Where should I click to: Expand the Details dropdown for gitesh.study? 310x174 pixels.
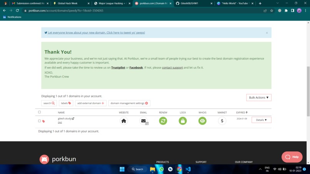pos(262,120)
